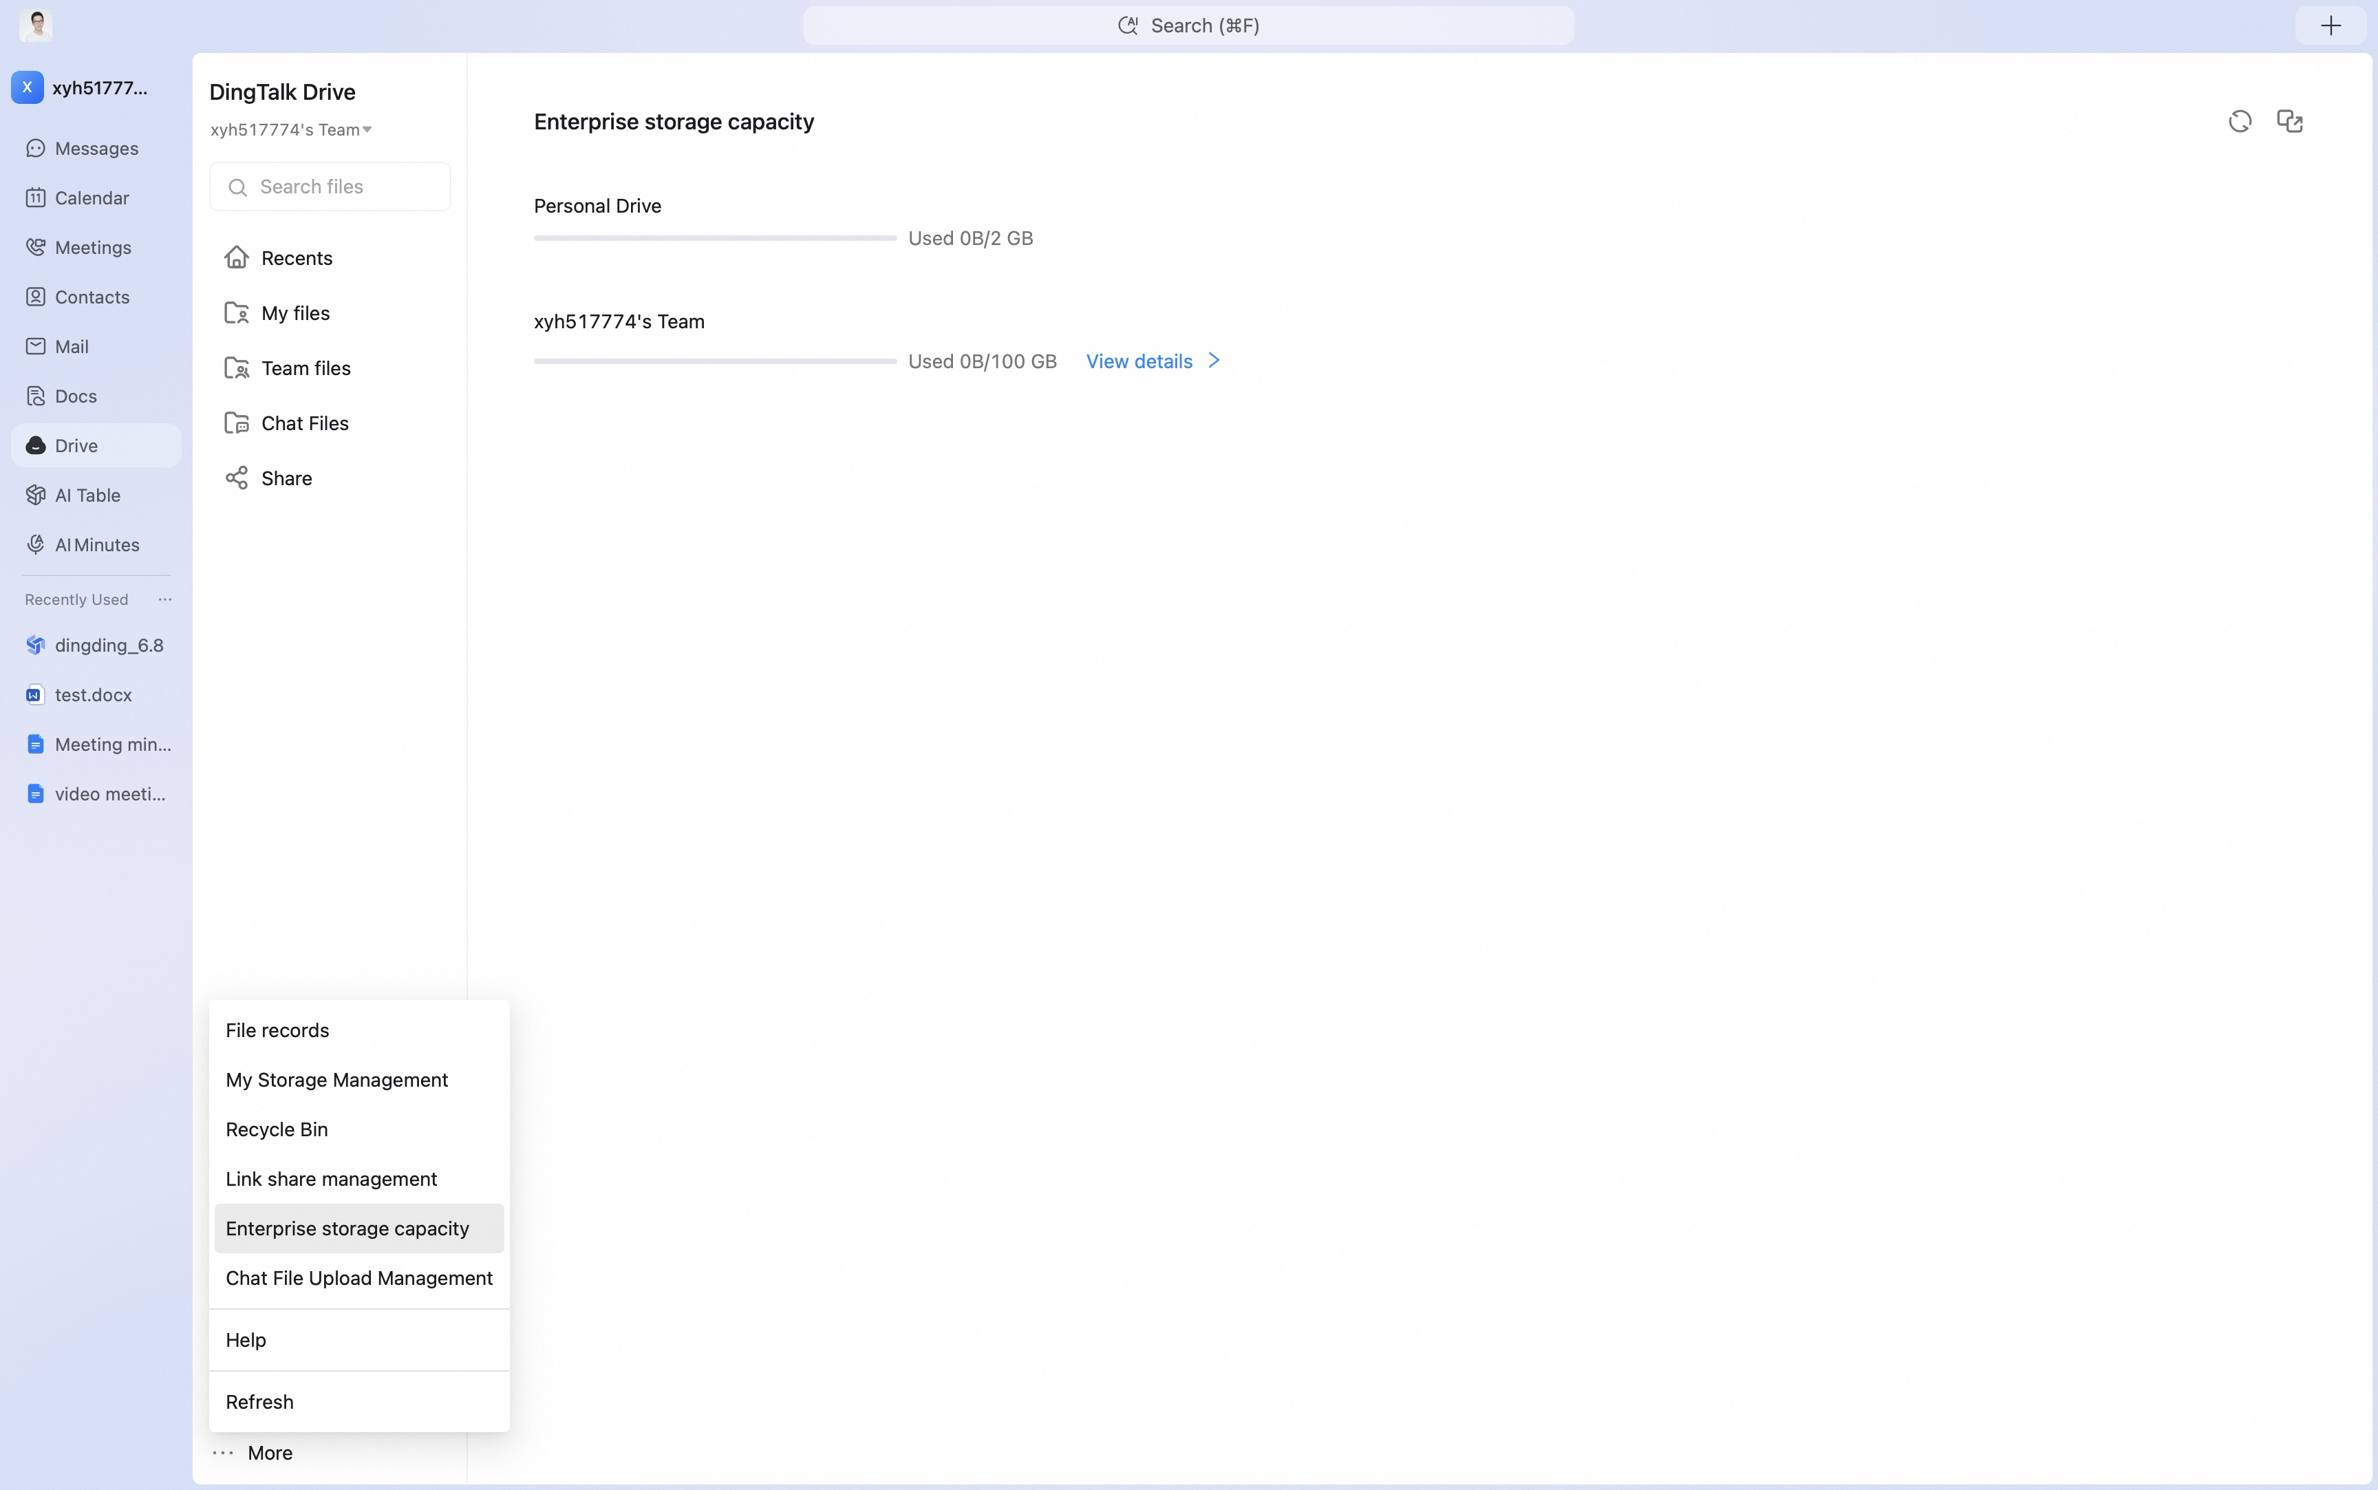Click the plus icon at top right

point(2330,25)
